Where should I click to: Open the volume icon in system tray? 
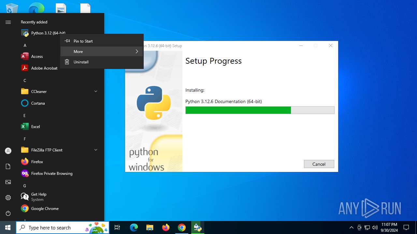pyautogui.click(x=375, y=227)
